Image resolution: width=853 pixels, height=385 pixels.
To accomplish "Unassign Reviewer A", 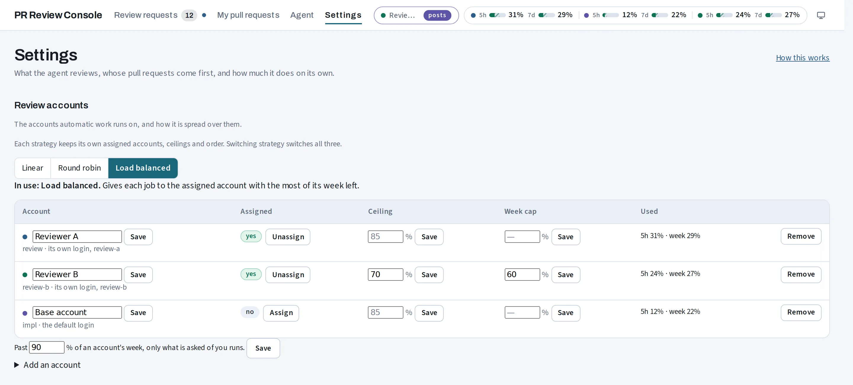I will click(x=288, y=237).
